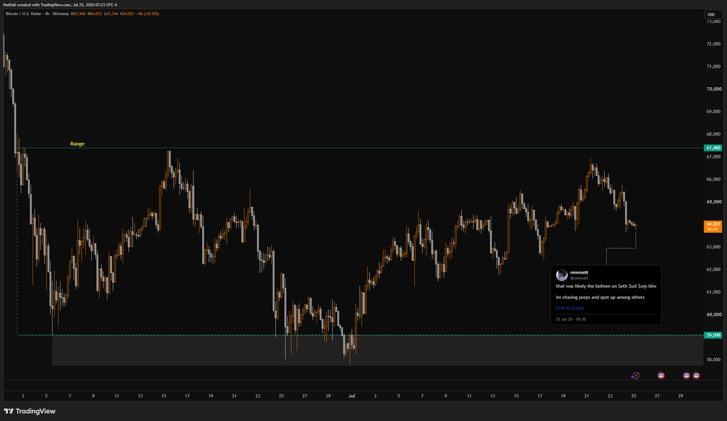
Task: Open the mmmatt profile avatar in the tweet card
Action: click(x=562, y=275)
